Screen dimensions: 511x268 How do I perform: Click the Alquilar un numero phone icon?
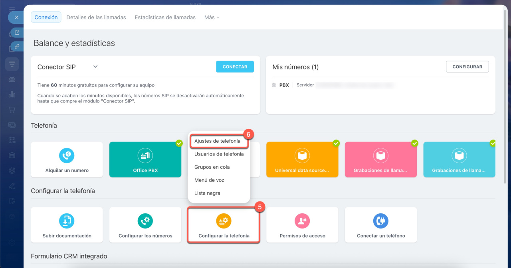click(x=67, y=155)
